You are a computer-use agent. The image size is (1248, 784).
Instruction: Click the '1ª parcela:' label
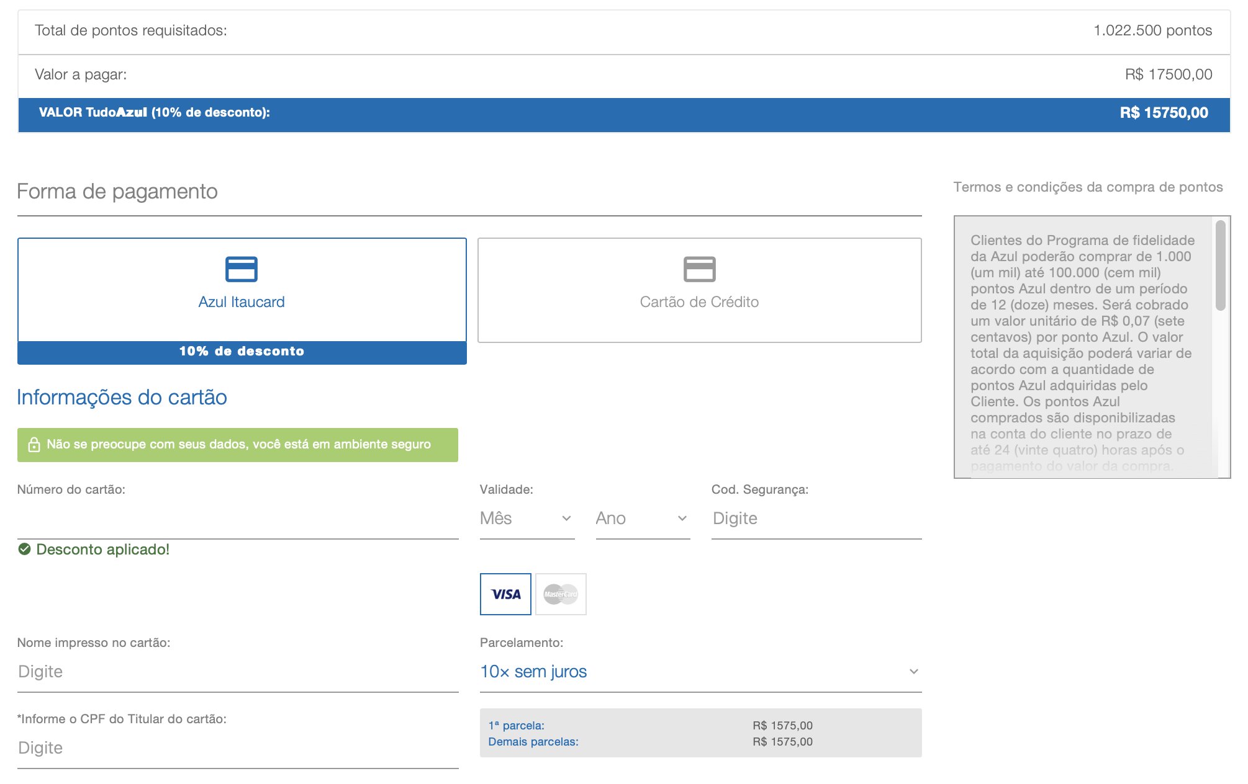[517, 726]
